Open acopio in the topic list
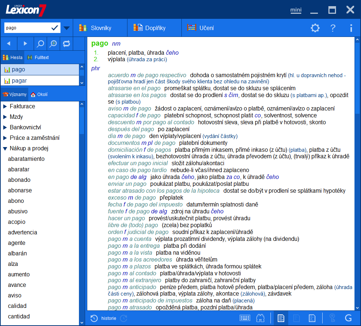Image resolution: width=361 pixels, height=326 pixels. (17, 222)
